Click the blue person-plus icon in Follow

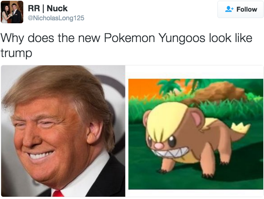click(229, 9)
